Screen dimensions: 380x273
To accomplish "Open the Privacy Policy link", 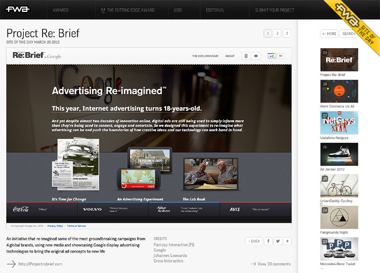I will (55, 226).
